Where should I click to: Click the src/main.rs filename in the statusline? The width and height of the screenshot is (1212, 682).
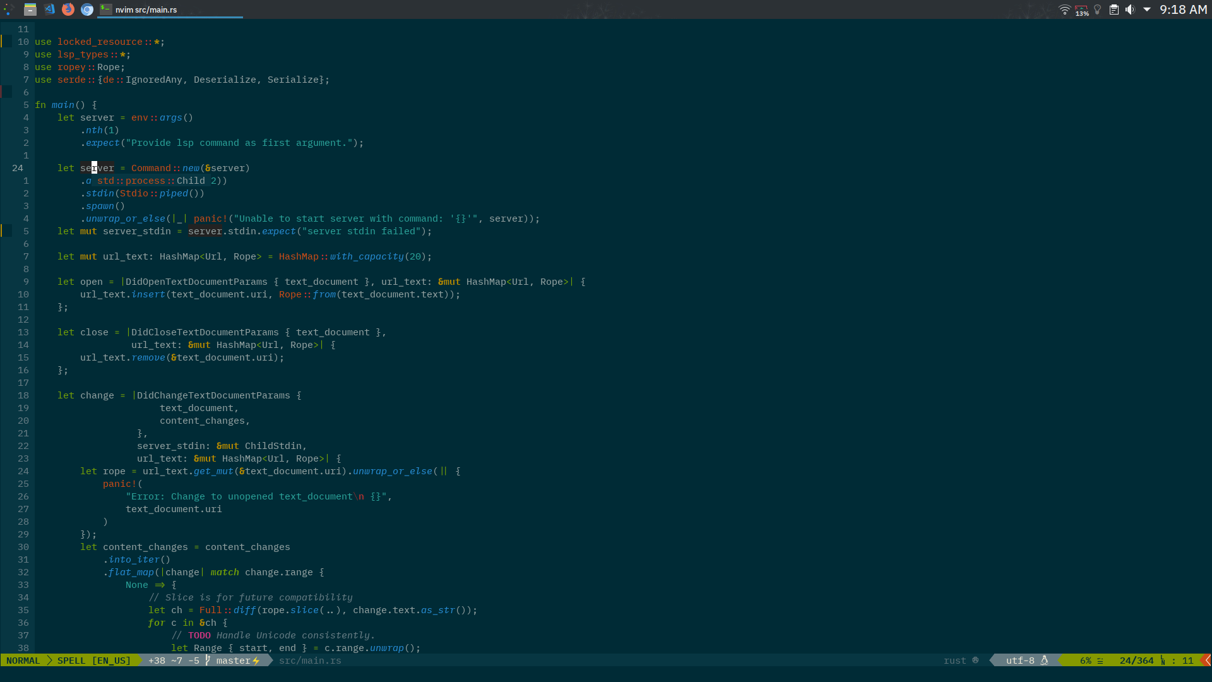click(x=310, y=661)
